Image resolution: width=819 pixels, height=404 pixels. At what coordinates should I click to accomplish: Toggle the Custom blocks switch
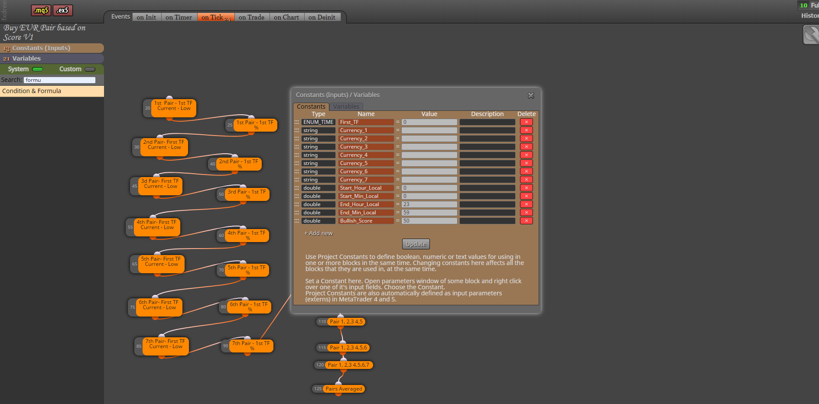click(x=90, y=69)
